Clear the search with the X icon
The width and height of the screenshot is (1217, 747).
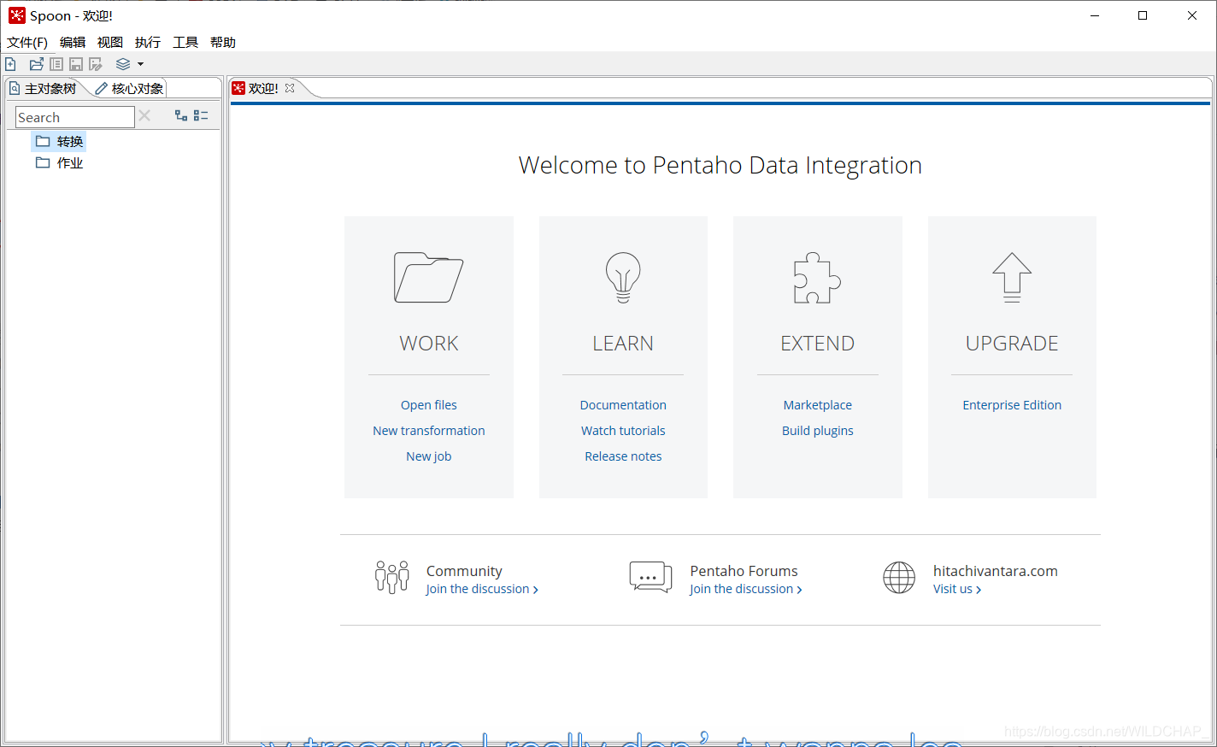pyautogui.click(x=144, y=115)
